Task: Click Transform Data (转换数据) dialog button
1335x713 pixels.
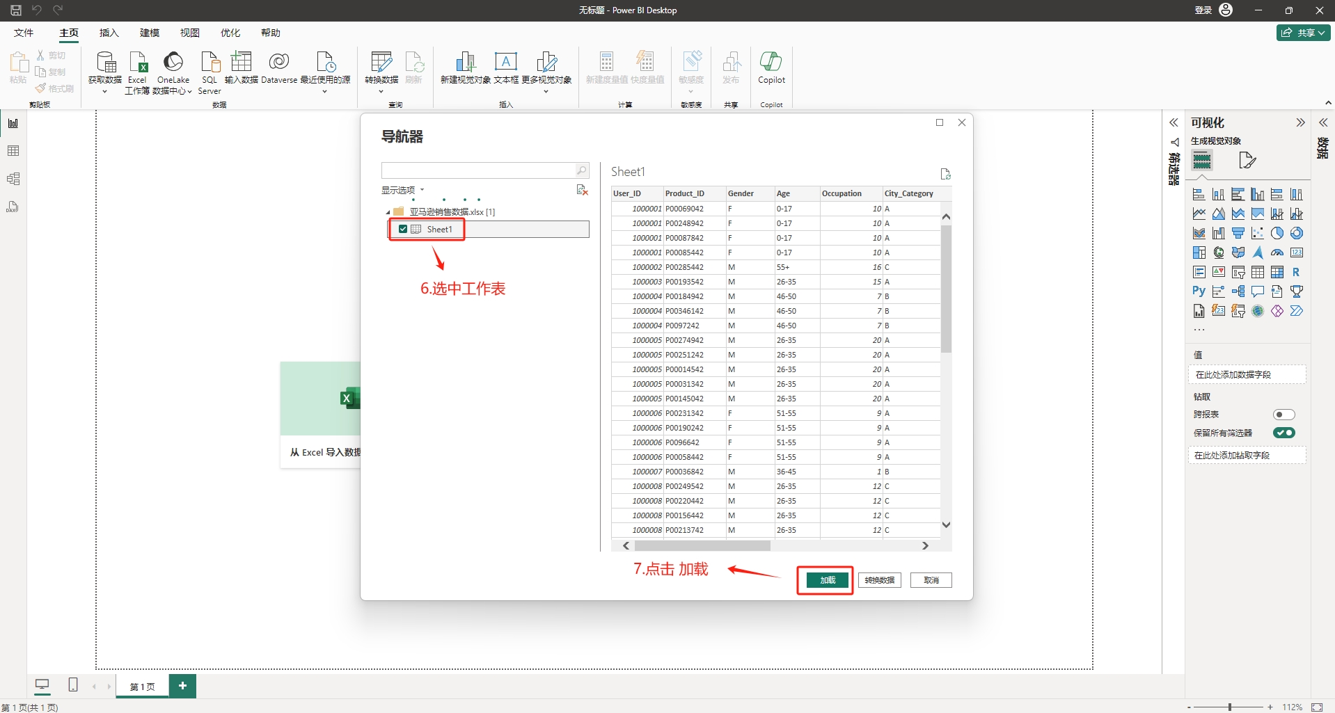Action: click(880, 580)
